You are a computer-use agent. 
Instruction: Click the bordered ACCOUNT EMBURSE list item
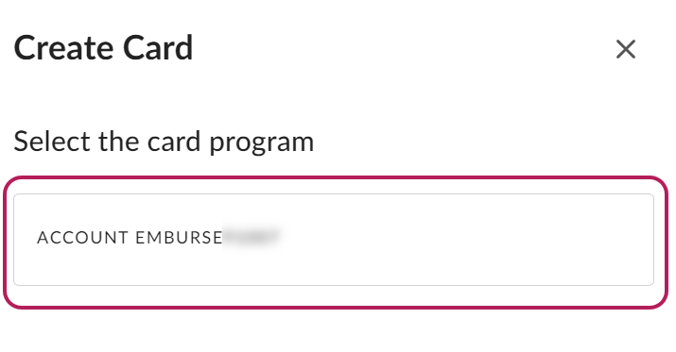(x=334, y=240)
